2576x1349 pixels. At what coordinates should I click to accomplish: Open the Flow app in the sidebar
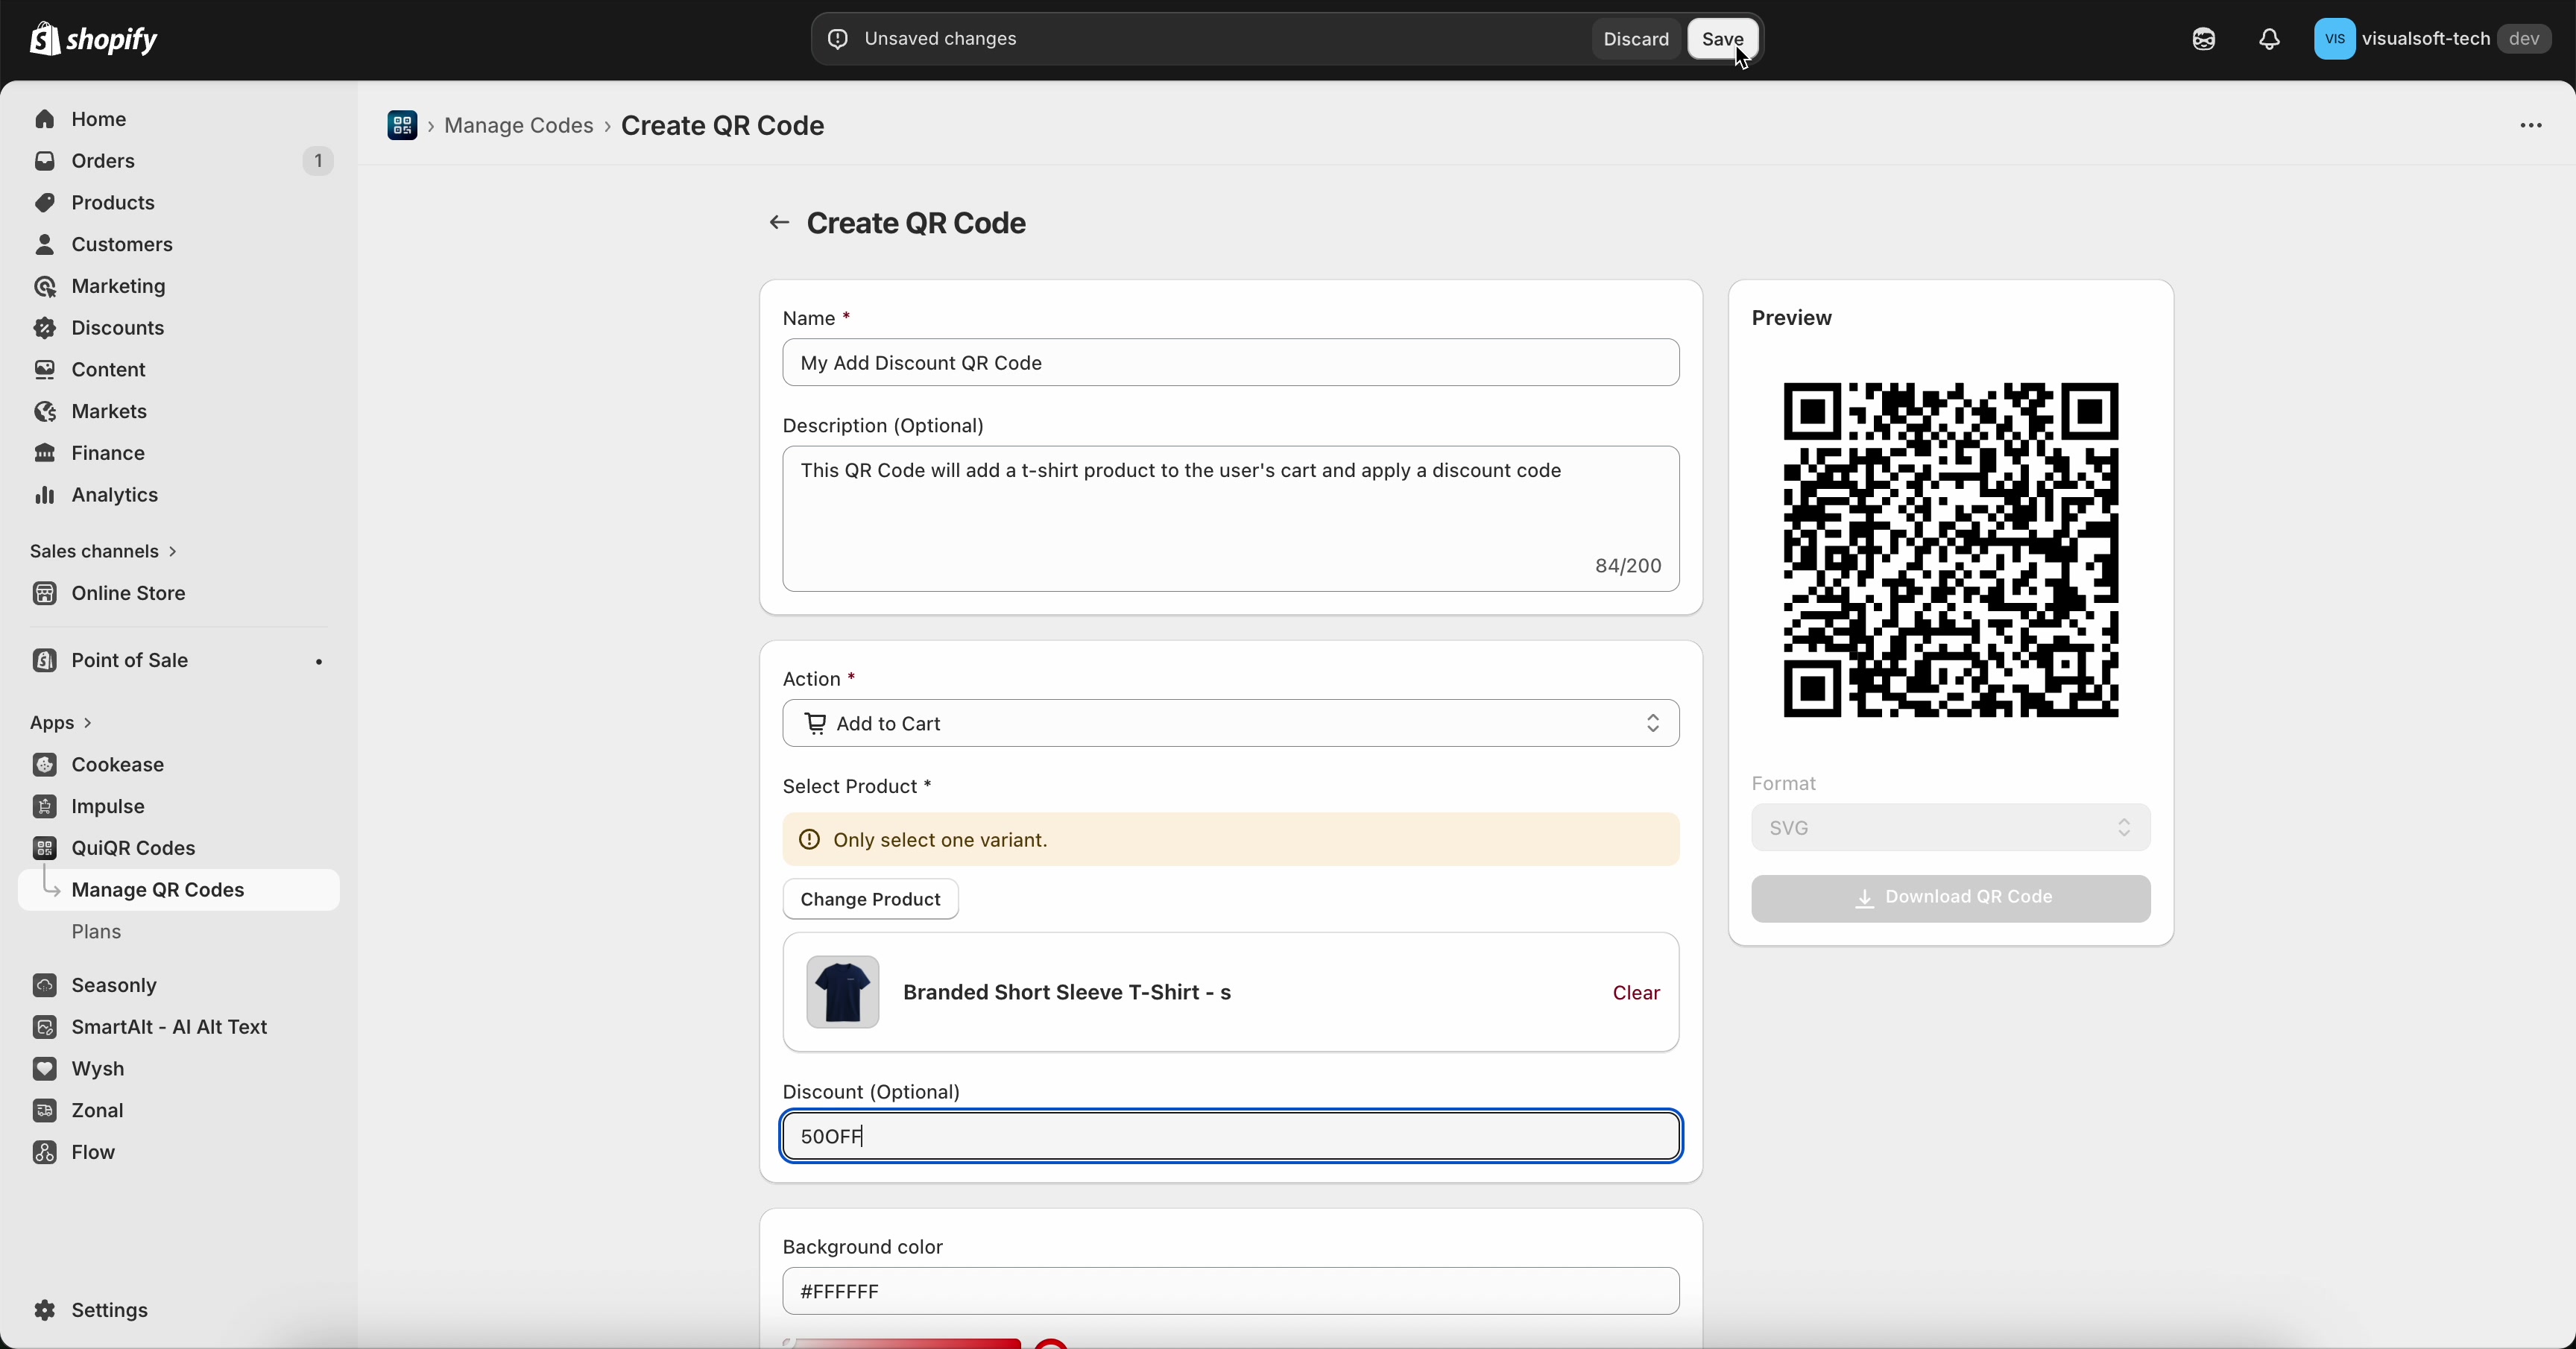[93, 1152]
